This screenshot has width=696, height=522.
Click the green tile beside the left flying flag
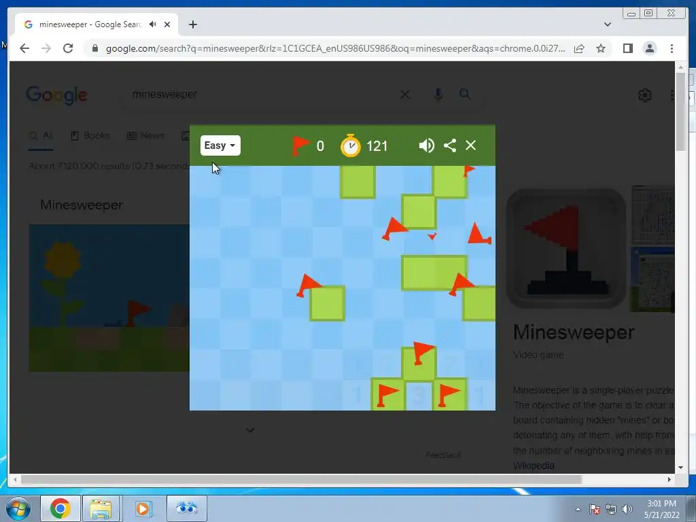(328, 304)
